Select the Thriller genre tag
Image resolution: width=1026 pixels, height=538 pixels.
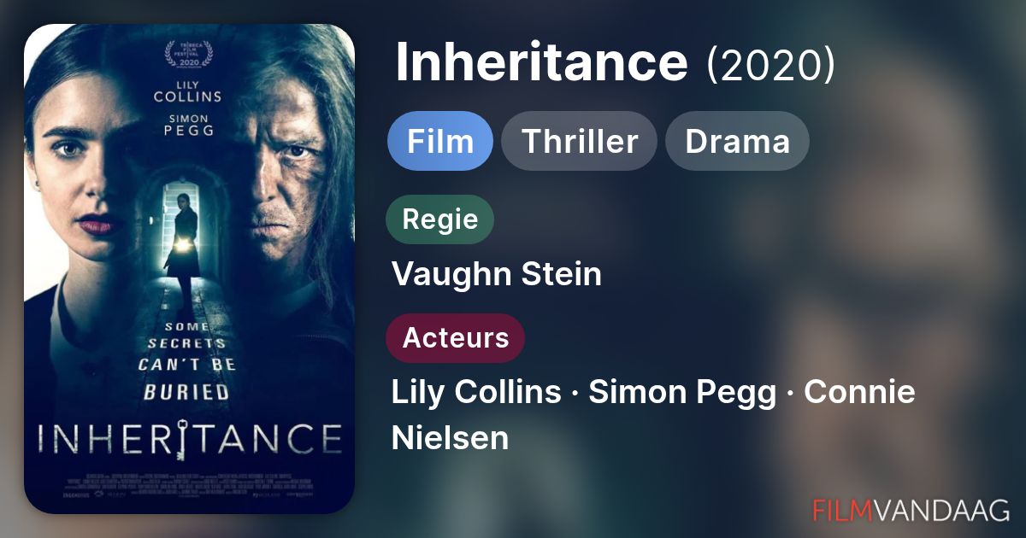580,141
